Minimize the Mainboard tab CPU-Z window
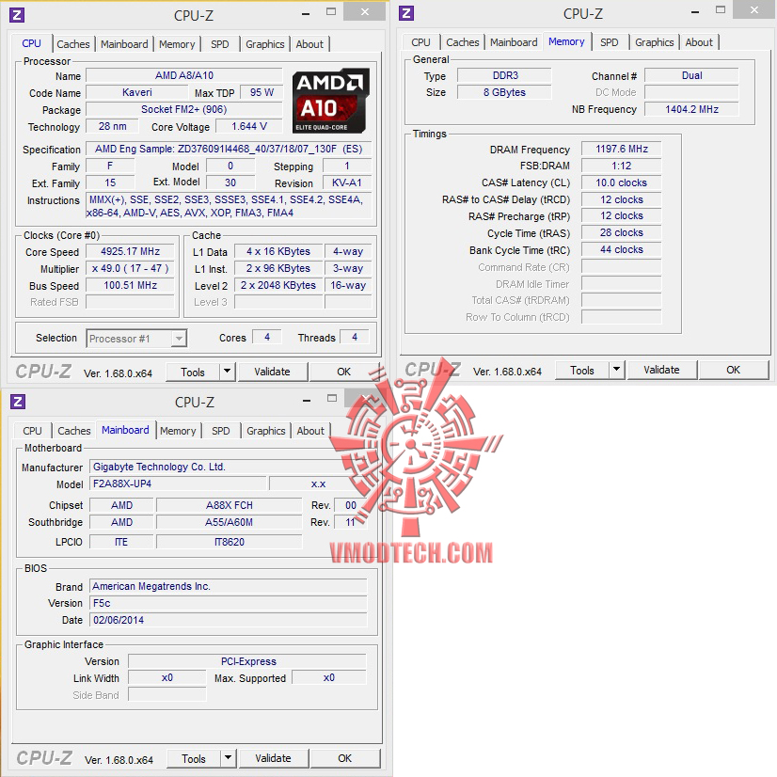Image resolution: width=777 pixels, height=777 pixels. coord(307,400)
